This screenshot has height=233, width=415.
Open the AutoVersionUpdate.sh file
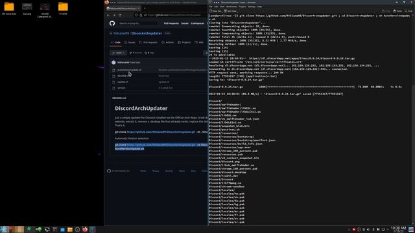click(129, 70)
